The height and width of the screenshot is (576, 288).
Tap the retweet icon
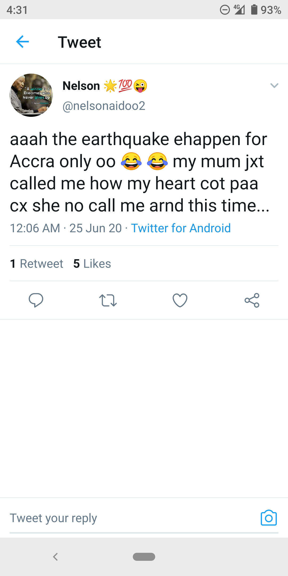click(108, 300)
